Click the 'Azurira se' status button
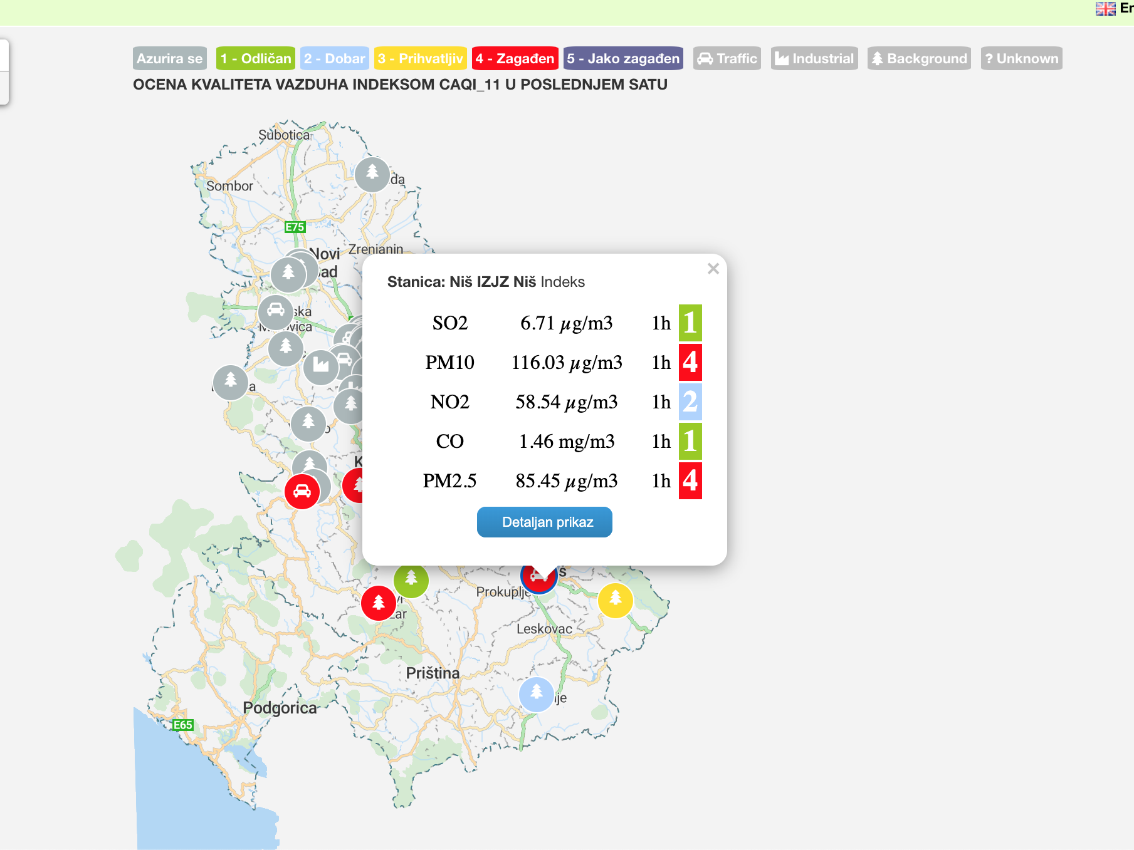The width and height of the screenshot is (1134, 850). coord(169,59)
